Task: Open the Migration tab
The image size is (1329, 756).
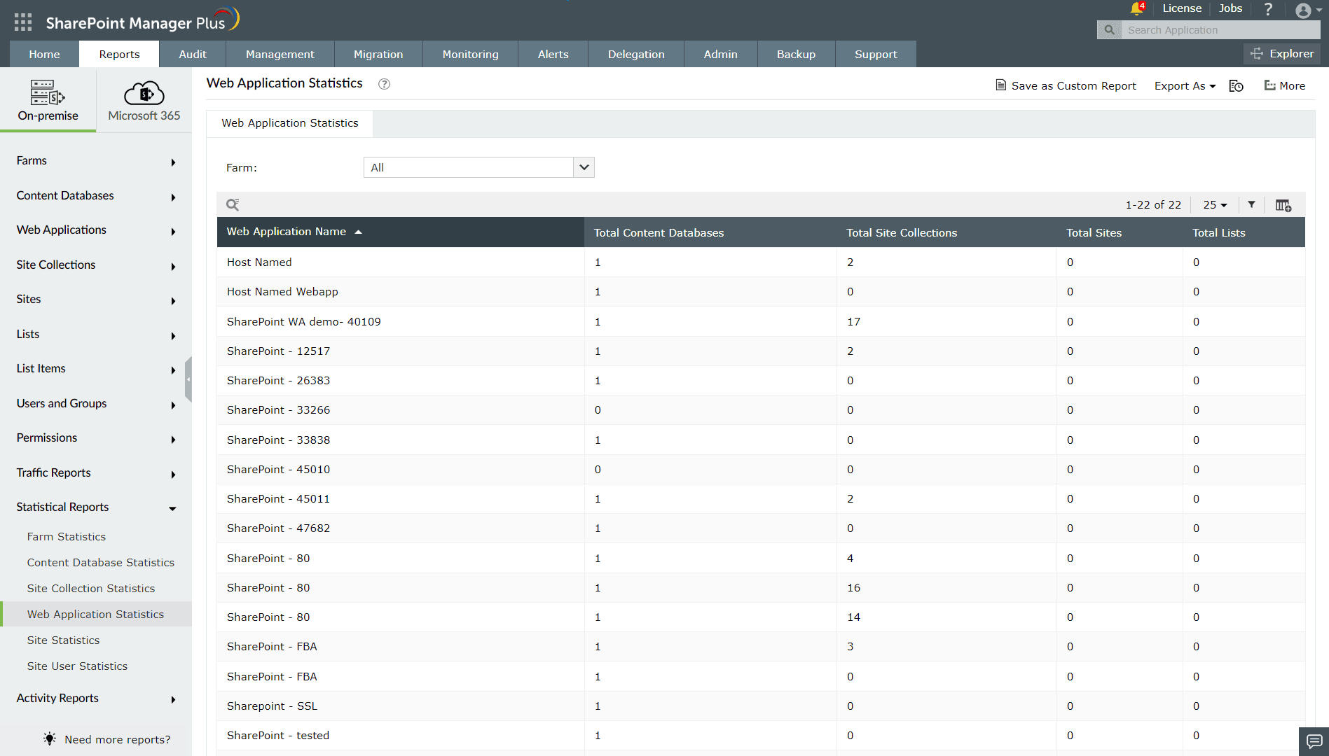Action: coord(378,54)
